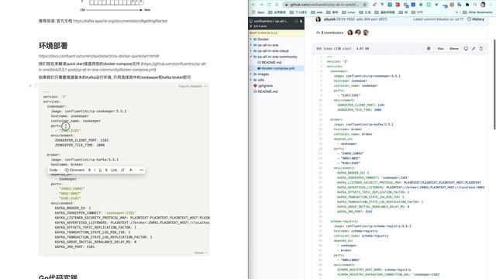
Task: Open the Chrome home page button
Action: pos(277,5)
